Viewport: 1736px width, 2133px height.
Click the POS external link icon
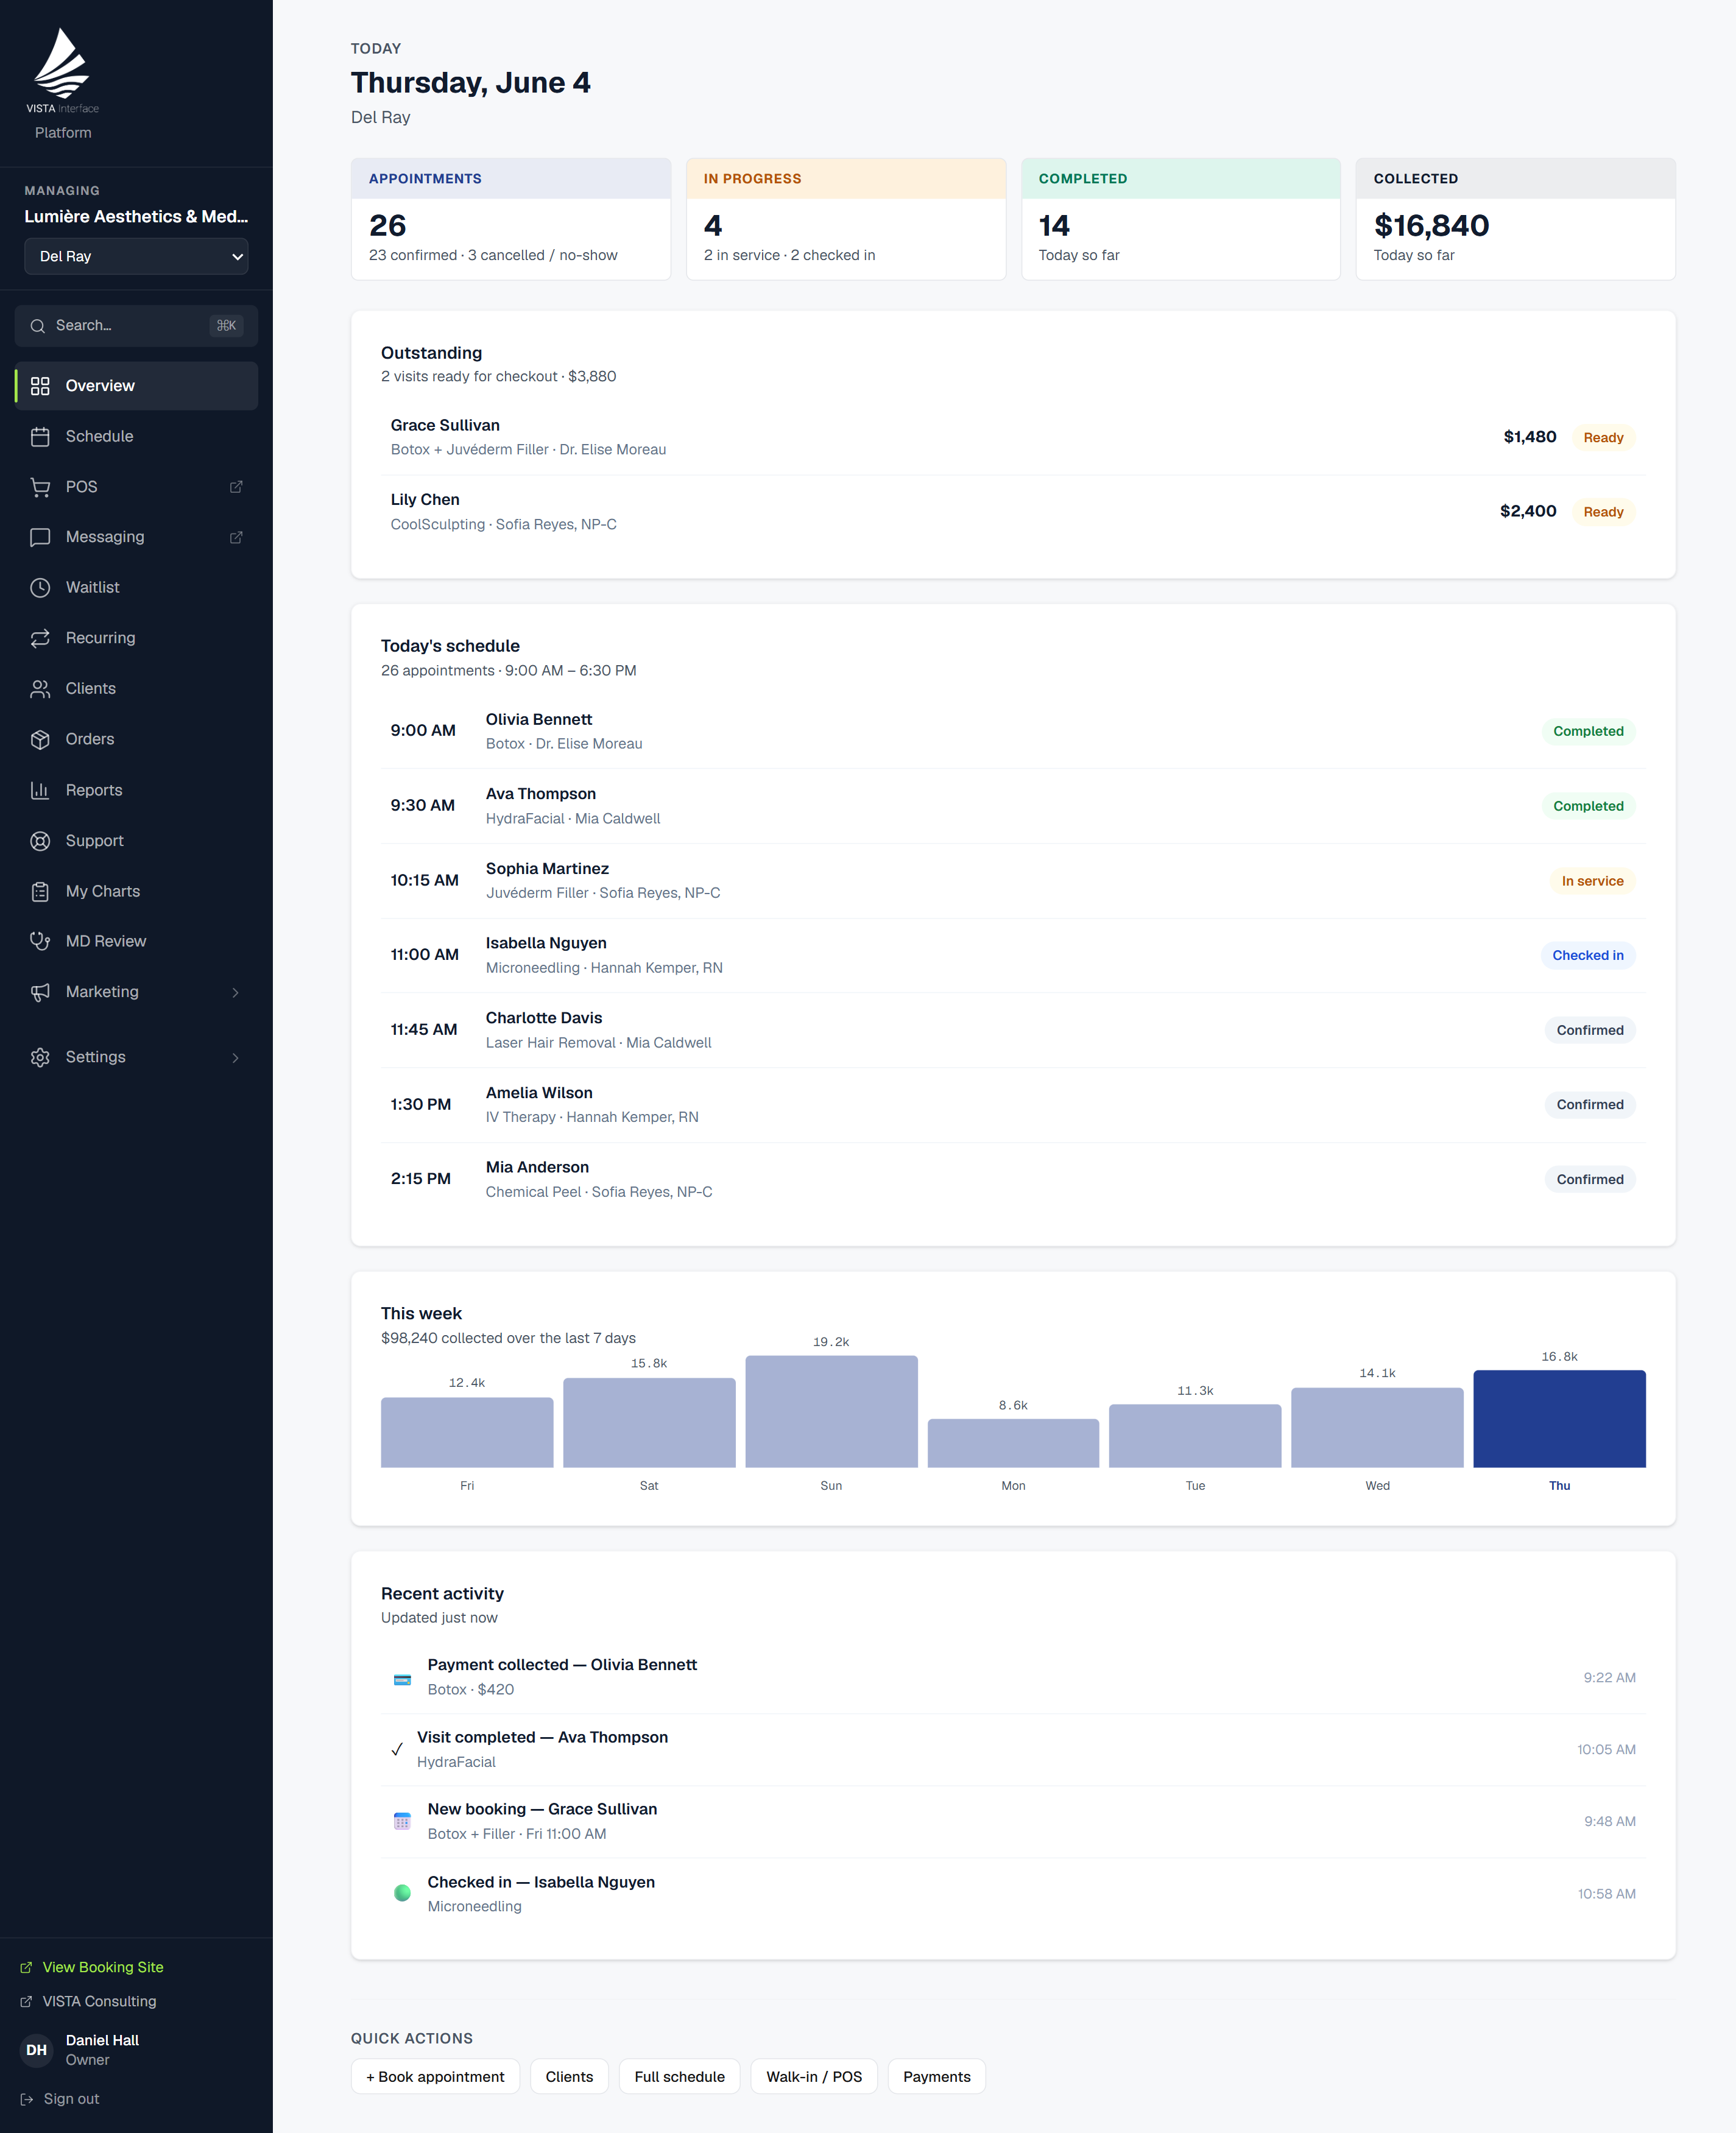click(236, 487)
